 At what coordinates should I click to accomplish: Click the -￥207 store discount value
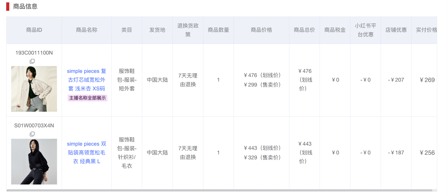pyautogui.click(x=396, y=80)
